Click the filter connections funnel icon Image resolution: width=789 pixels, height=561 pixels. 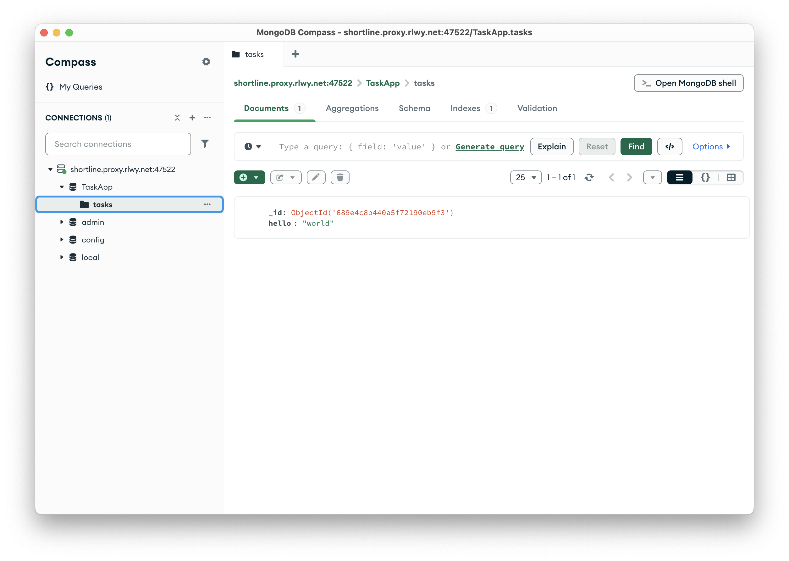pos(205,144)
